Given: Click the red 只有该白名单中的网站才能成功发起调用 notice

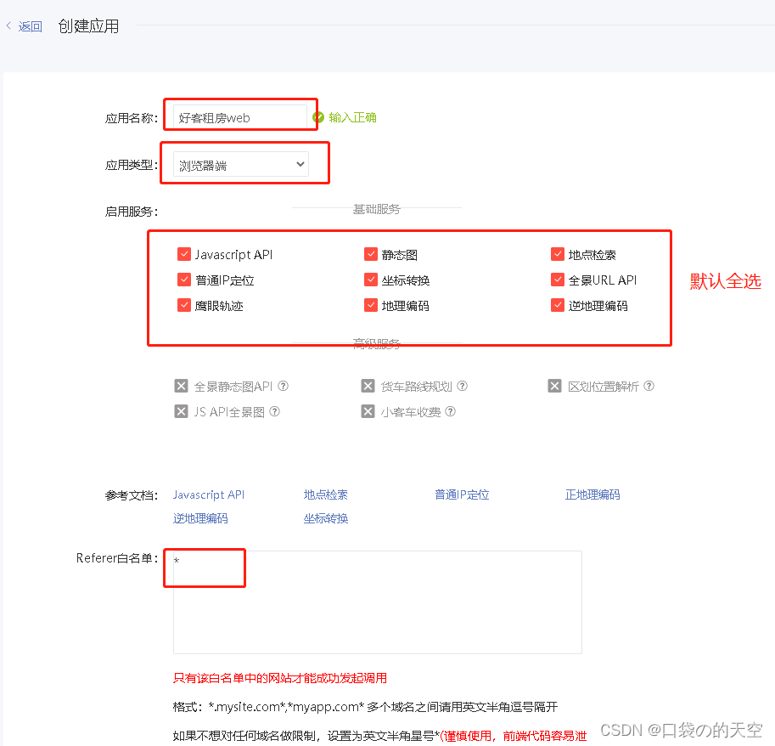Looking at the screenshot, I should click(280, 678).
